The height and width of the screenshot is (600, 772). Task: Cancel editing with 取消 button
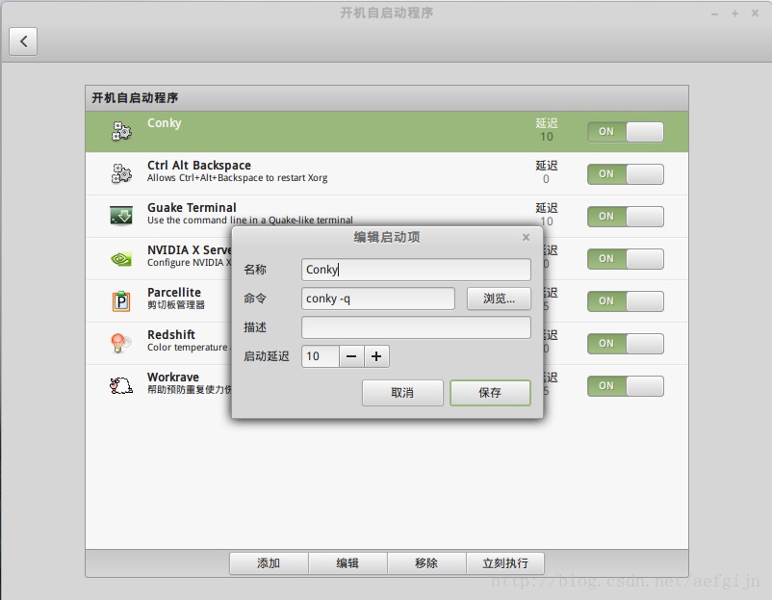pyautogui.click(x=402, y=393)
